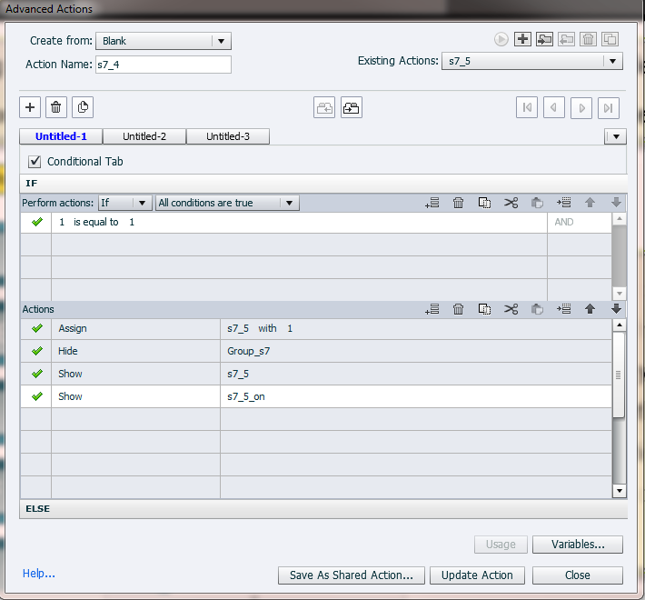Close the Advanced Actions dialog
645x600 pixels.
click(578, 575)
